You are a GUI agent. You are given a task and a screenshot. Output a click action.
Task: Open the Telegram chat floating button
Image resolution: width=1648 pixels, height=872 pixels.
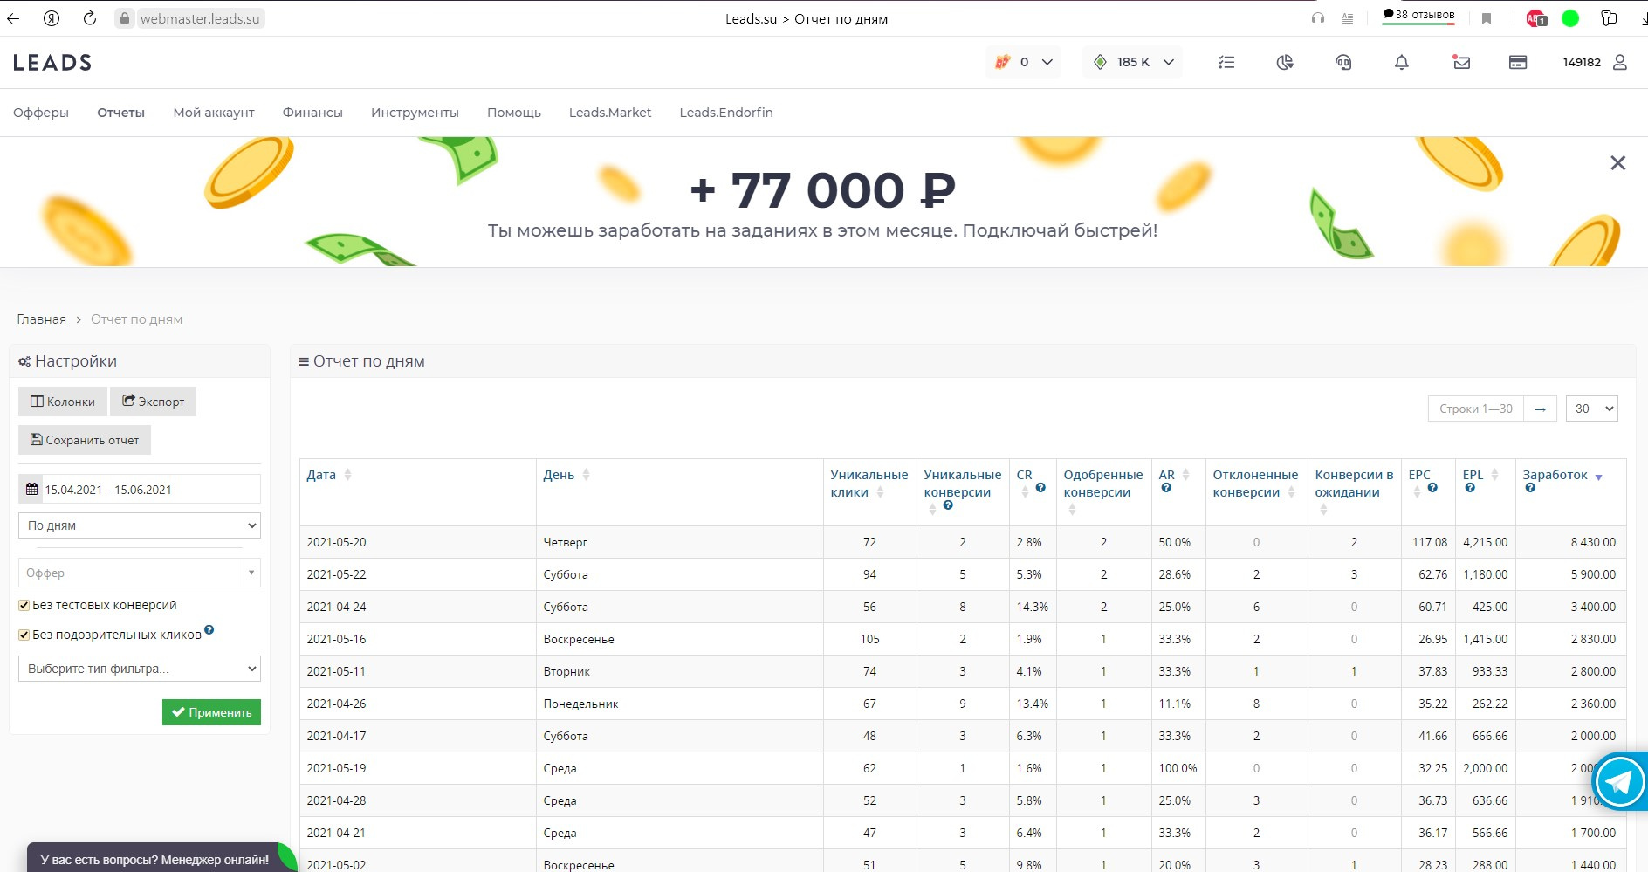pyautogui.click(x=1621, y=781)
